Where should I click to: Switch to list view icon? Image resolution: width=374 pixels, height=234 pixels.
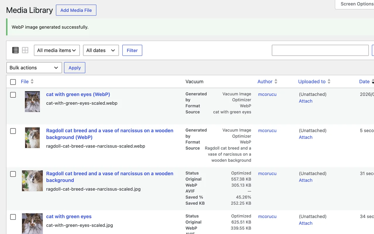point(15,50)
